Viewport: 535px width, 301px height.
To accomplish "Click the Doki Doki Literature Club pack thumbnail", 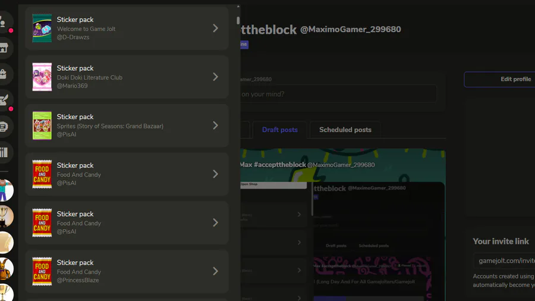I will tap(42, 77).
